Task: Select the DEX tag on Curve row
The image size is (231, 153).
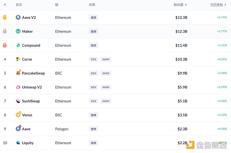Action: coord(94,59)
